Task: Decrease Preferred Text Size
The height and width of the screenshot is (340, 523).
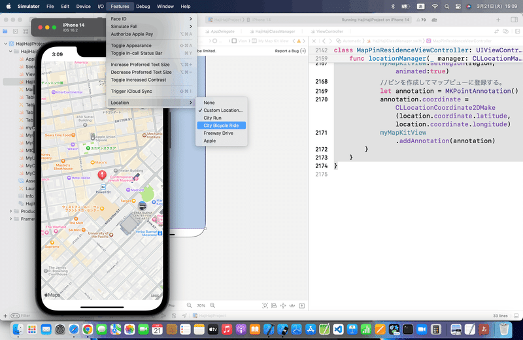Action: point(152,72)
